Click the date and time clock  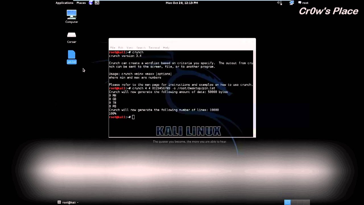click(182, 3)
